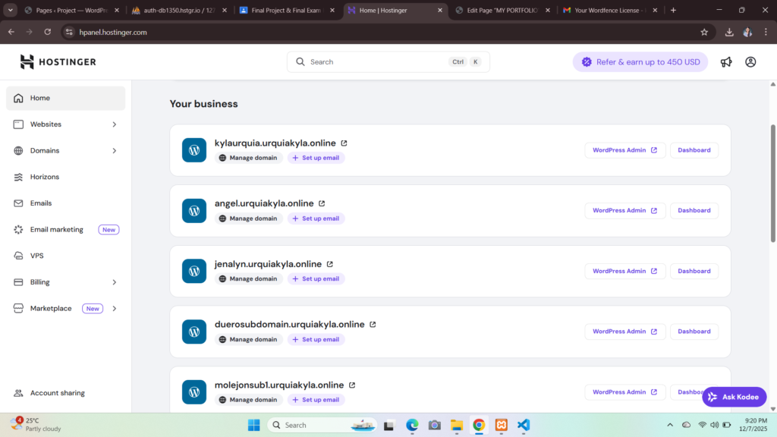Click Set up email for angel.urquiakyla.online
777x437 pixels.
[x=316, y=218]
